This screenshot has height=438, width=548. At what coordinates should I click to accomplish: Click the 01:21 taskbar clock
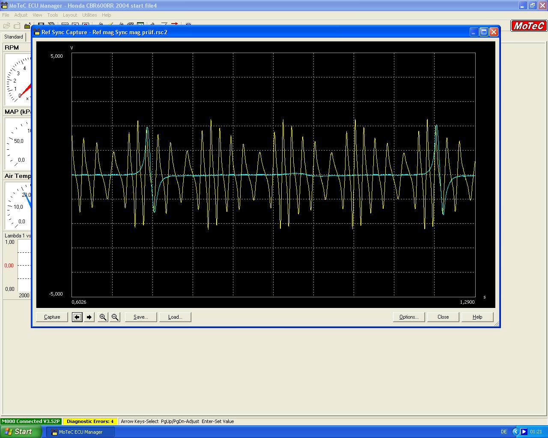pyautogui.click(x=536, y=432)
